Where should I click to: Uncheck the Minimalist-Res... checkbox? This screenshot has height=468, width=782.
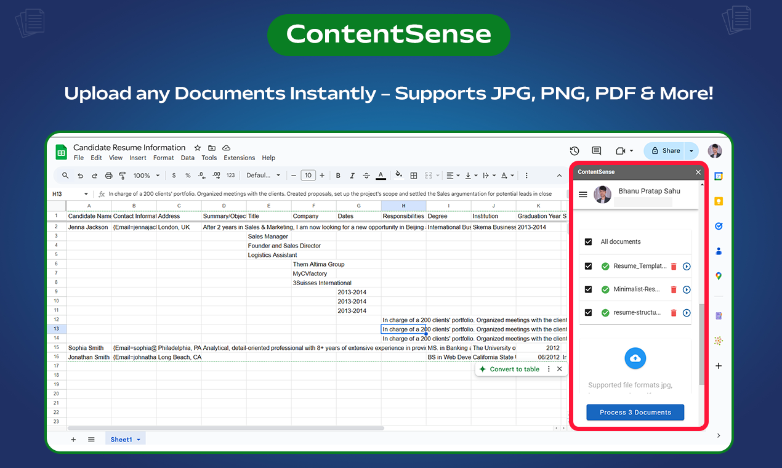click(x=588, y=289)
